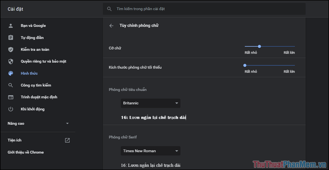Viewport: 329px width, 170px height.
Task: Click the shield check icon for Kiểm tra an toàn
Action: (10, 49)
